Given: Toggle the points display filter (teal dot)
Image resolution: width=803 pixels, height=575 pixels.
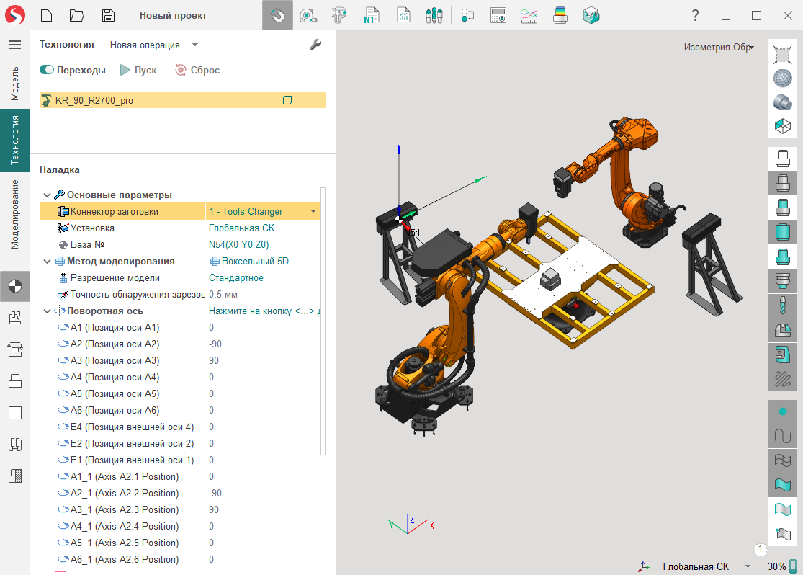Looking at the screenshot, I should (782, 411).
